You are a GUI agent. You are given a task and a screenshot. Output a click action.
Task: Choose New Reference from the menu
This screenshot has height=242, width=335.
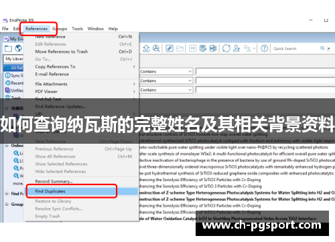81,37
